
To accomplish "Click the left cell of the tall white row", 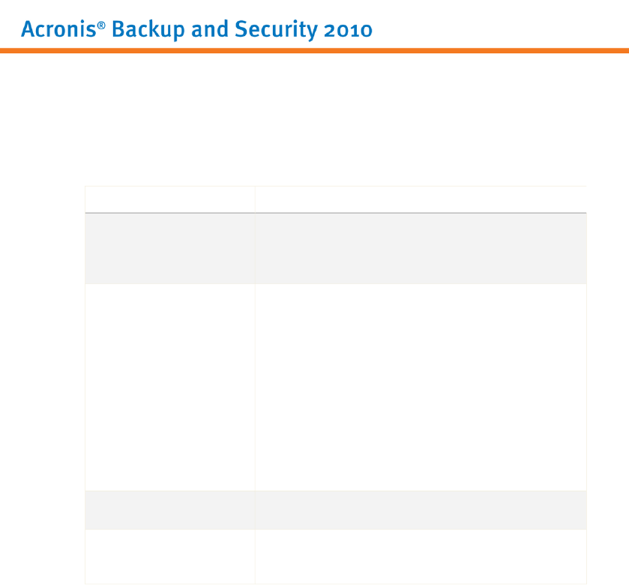I will 169,387.
